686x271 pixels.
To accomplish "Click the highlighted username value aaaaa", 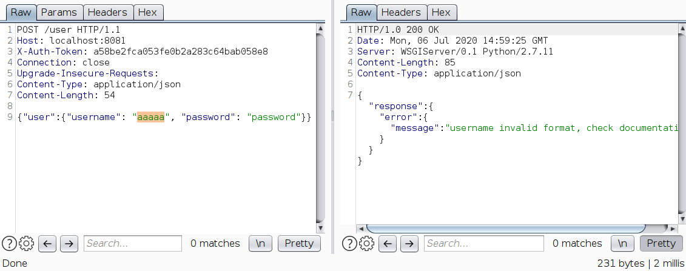I will (x=151, y=117).
